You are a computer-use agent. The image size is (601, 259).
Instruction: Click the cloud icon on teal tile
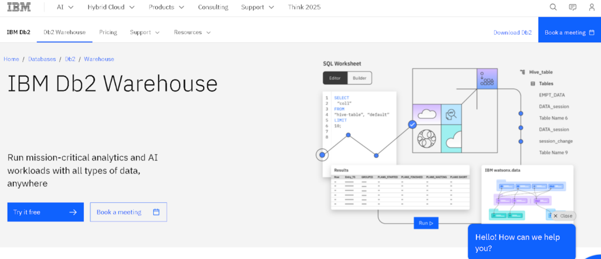click(x=453, y=139)
